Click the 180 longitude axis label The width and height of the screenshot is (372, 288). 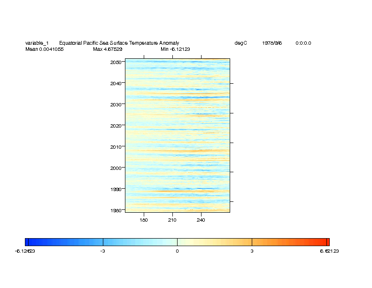click(x=144, y=220)
